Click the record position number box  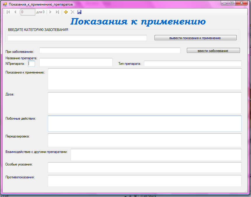(x=28, y=12)
